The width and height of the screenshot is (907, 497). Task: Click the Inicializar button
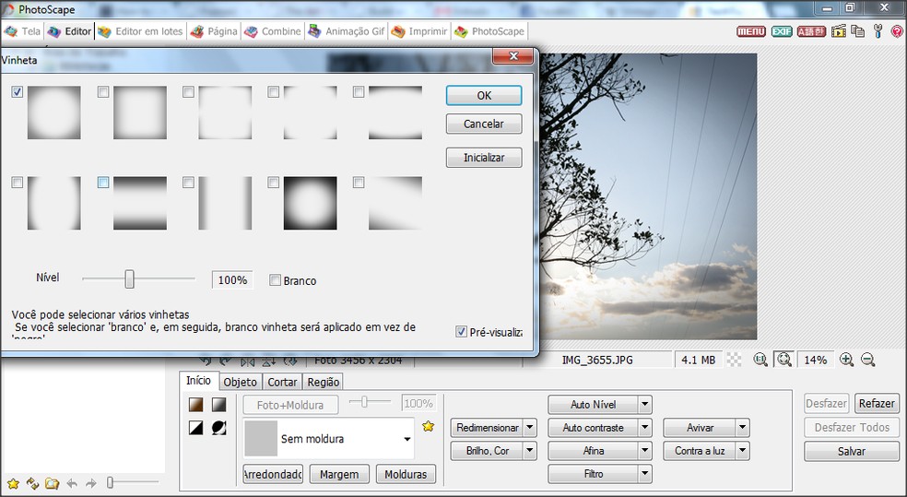484,158
